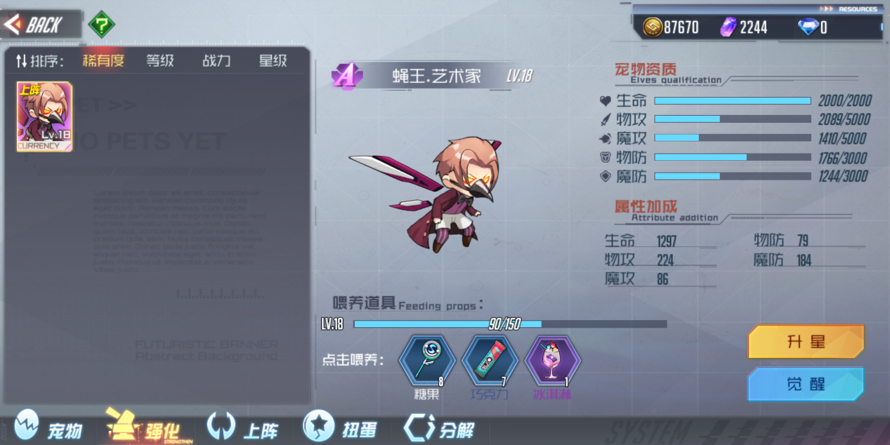This screenshot has width=890, height=445.
Task: Sort pets by 稀有度
Action: point(103,61)
